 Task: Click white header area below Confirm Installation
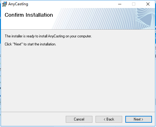26,24
